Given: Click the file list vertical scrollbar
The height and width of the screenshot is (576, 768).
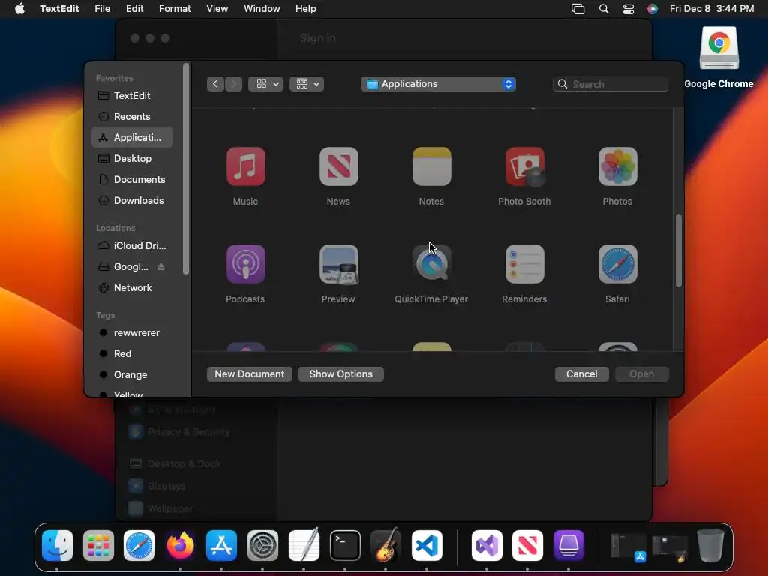Looking at the screenshot, I should pos(678,250).
